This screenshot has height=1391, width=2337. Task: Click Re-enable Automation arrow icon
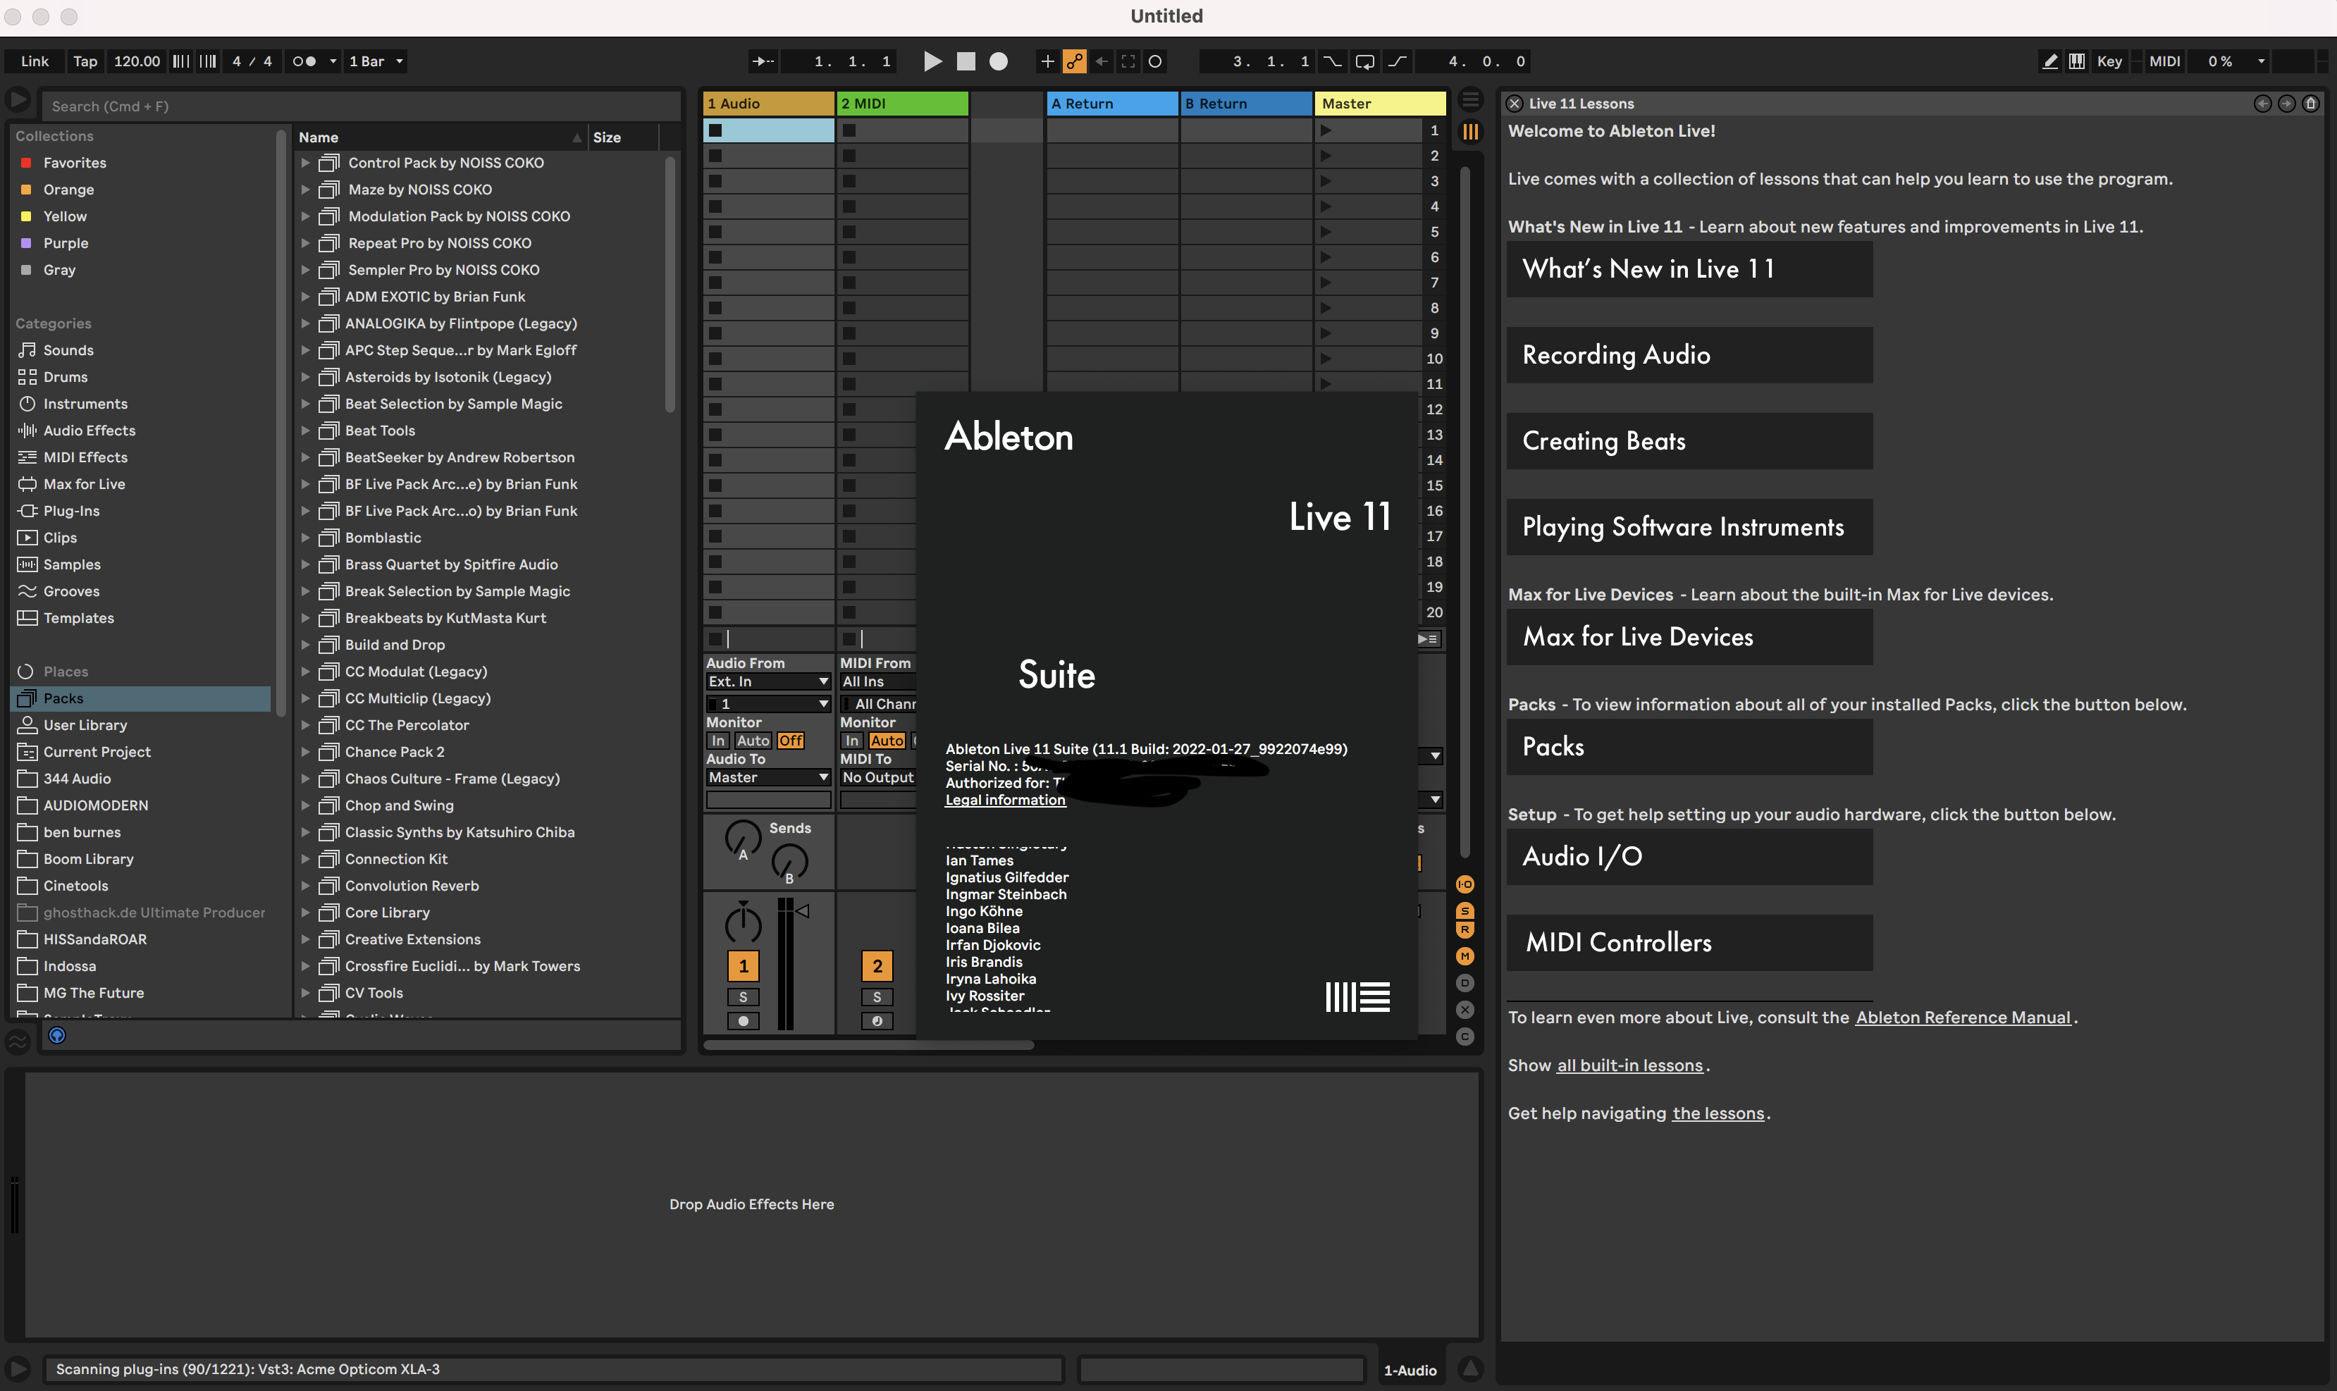tap(1102, 61)
